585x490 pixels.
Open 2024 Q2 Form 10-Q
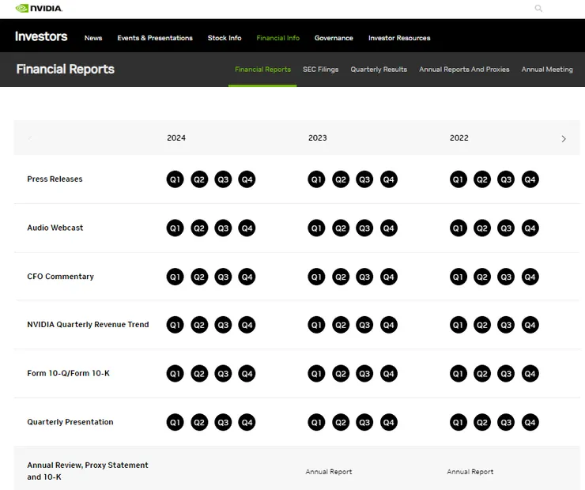click(x=199, y=374)
